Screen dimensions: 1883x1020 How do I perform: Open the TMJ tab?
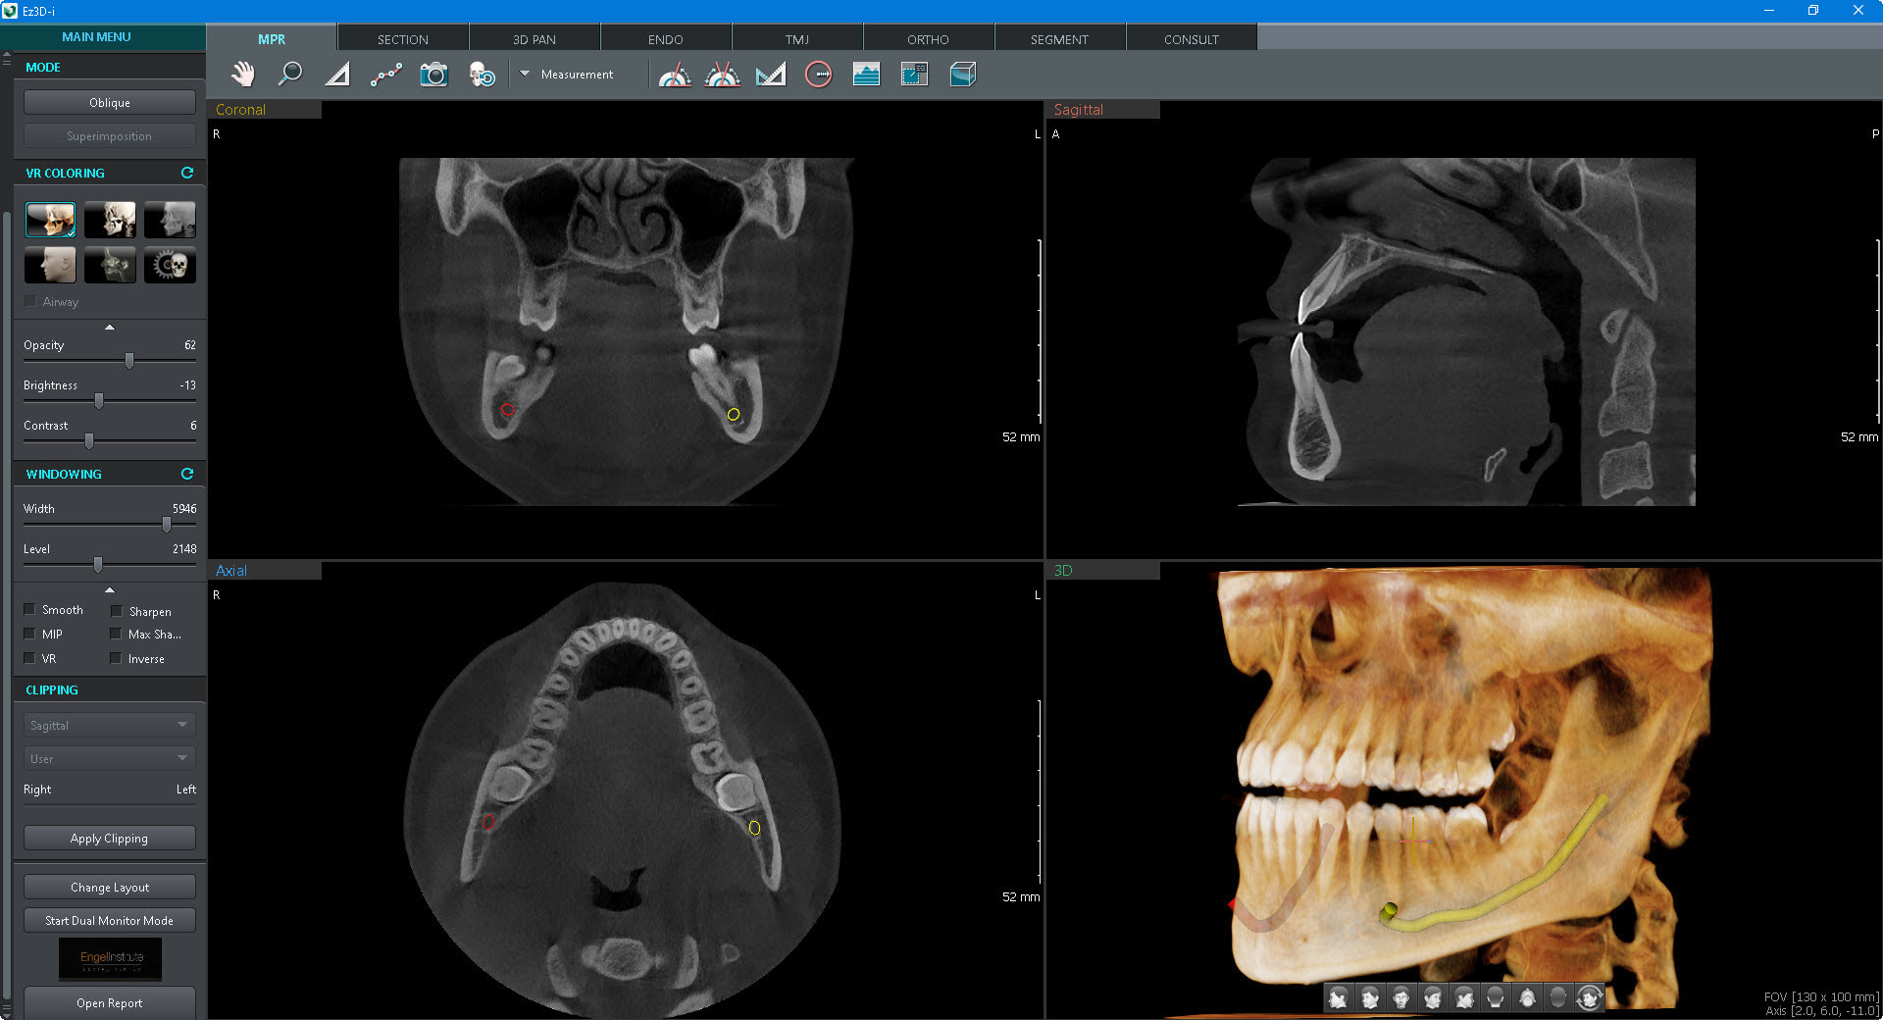[x=796, y=39]
